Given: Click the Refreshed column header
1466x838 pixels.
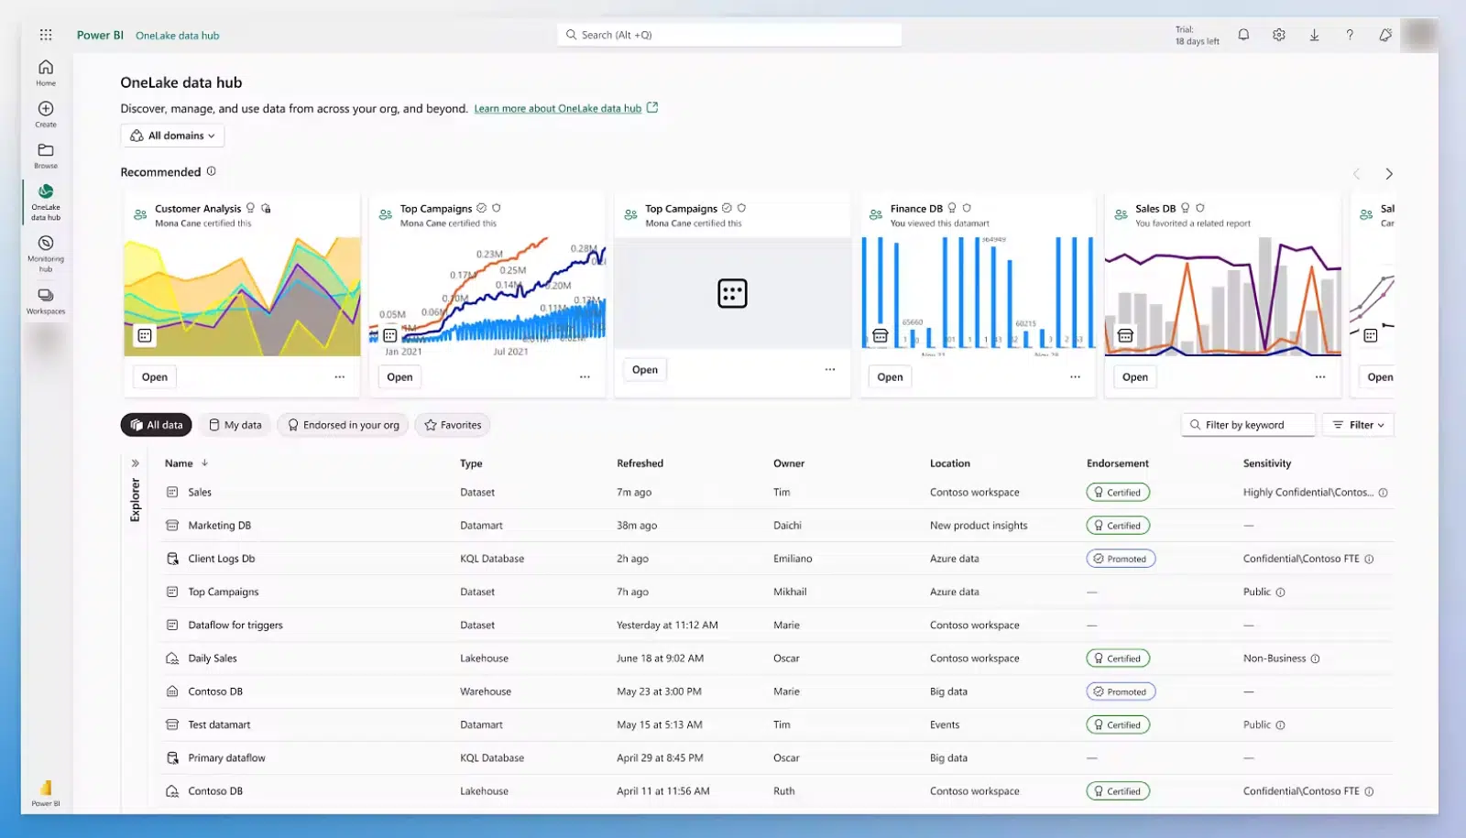Looking at the screenshot, I should (640, 463).
